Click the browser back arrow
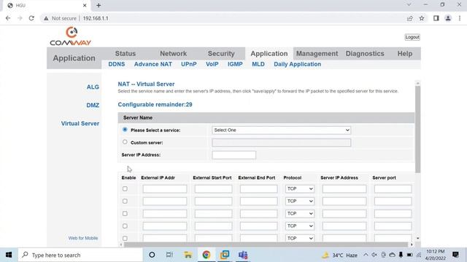467x262 pixels. (x=8, y=18)
